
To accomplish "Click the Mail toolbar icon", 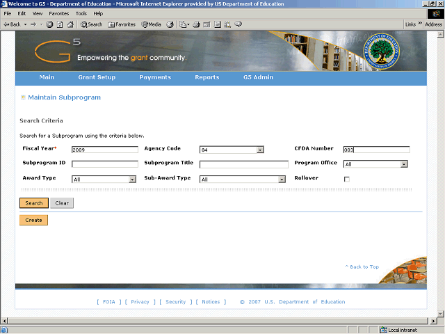I will coord(184,24).
